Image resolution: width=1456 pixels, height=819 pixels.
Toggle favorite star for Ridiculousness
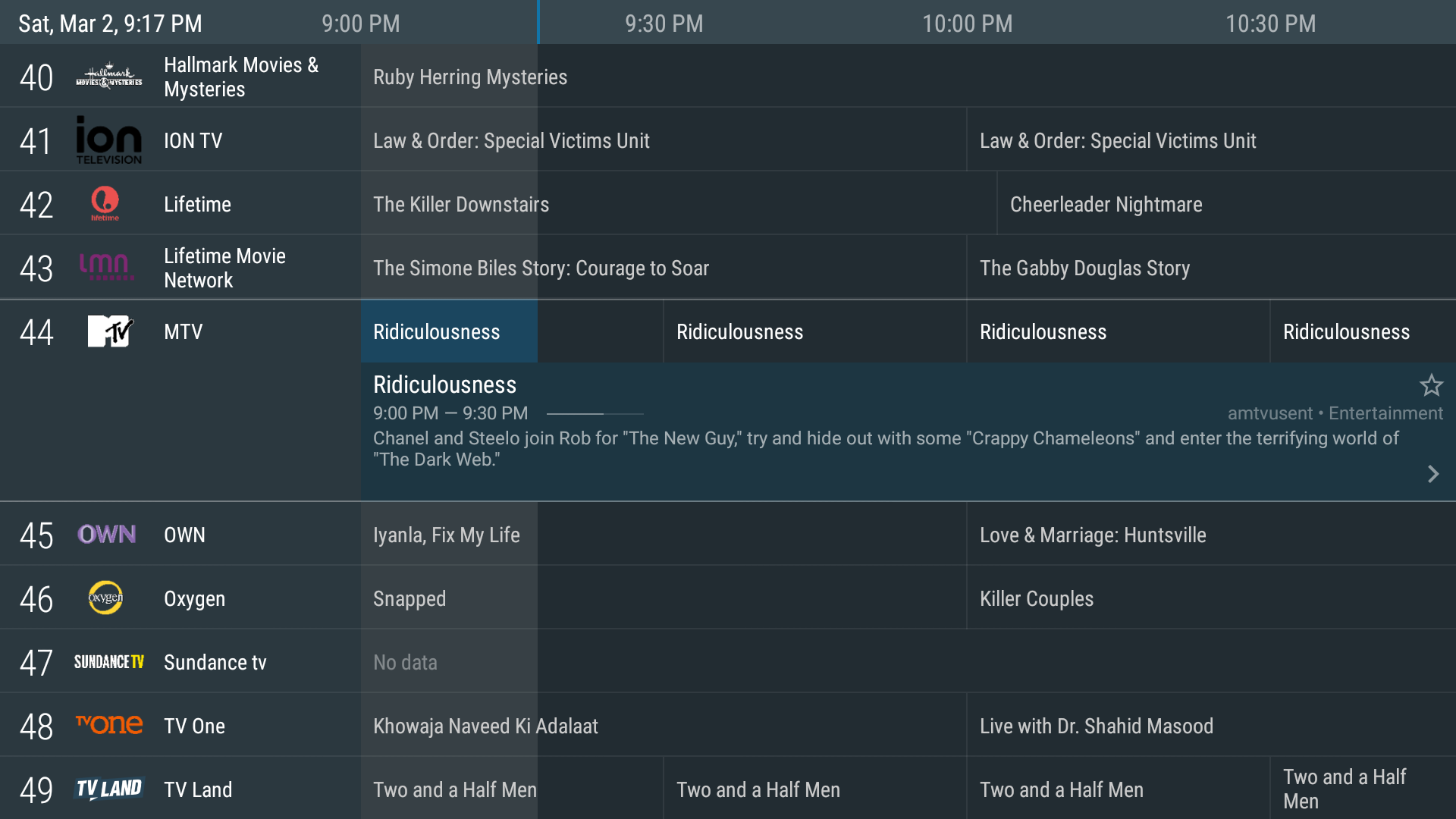pos(1431,385)
